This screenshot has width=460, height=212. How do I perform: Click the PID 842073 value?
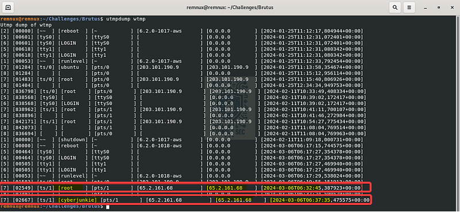[x=24, y=128]
